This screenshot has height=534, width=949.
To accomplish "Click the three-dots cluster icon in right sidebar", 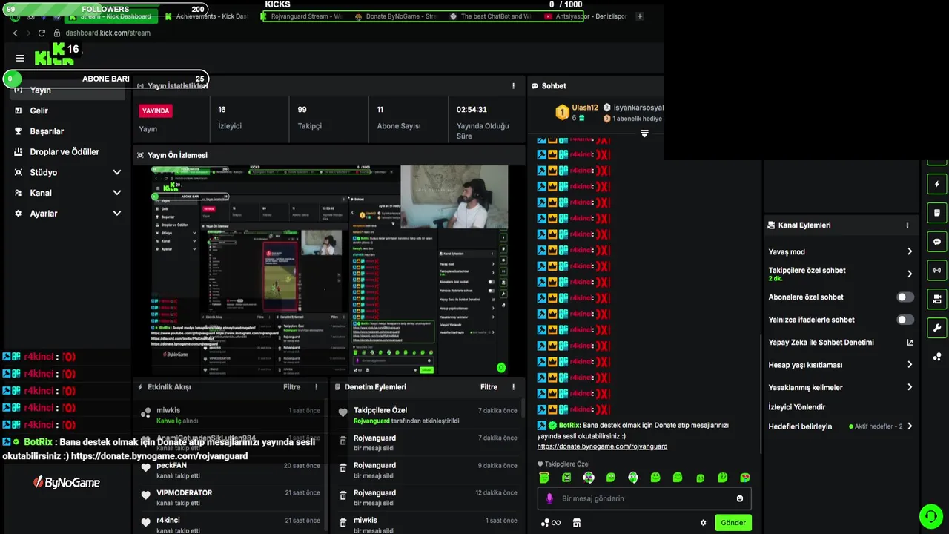I will click(x=937, y=357).
